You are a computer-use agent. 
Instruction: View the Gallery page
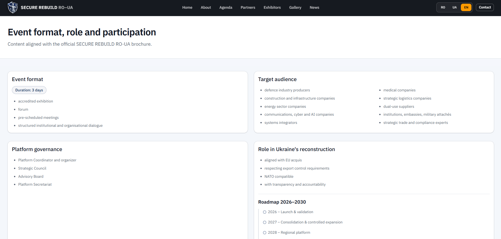[295, 7]
